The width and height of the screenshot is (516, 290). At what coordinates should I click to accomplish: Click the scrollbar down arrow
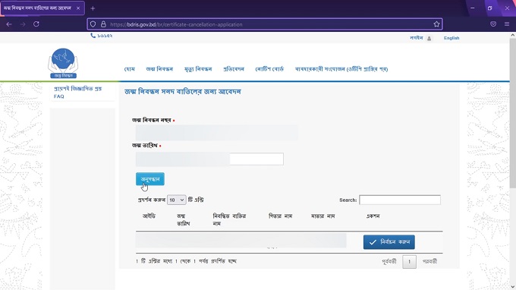point(513,287)
